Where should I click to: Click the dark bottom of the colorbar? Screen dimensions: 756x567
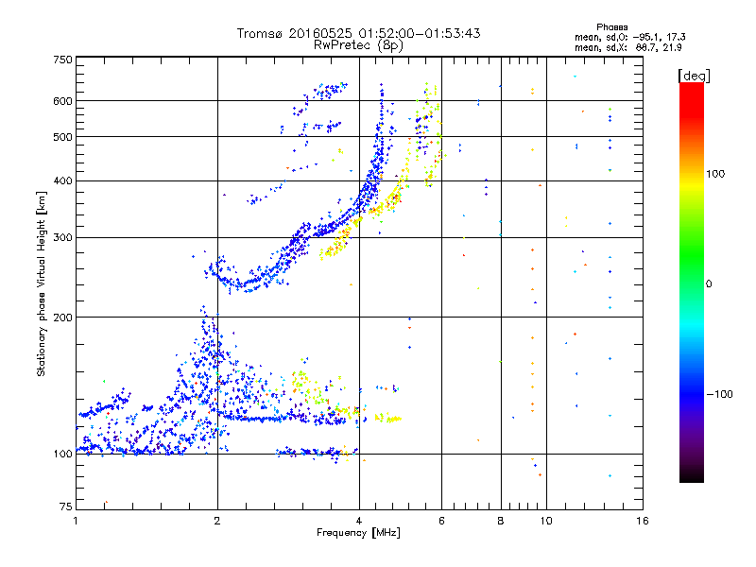pos(692,475)
